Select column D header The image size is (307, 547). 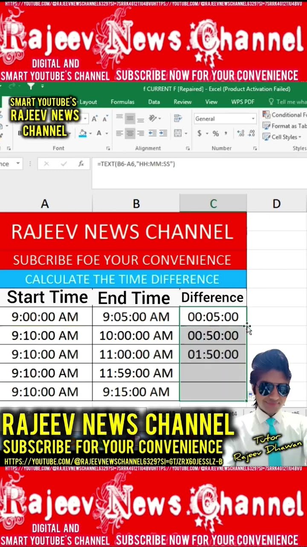pyautogui.click(x=277, y=204)
